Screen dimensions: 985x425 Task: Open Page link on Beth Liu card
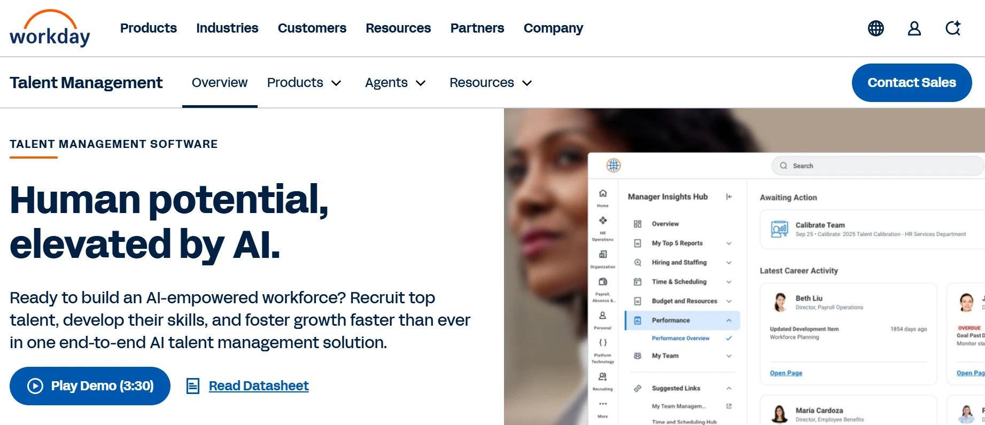786,373
